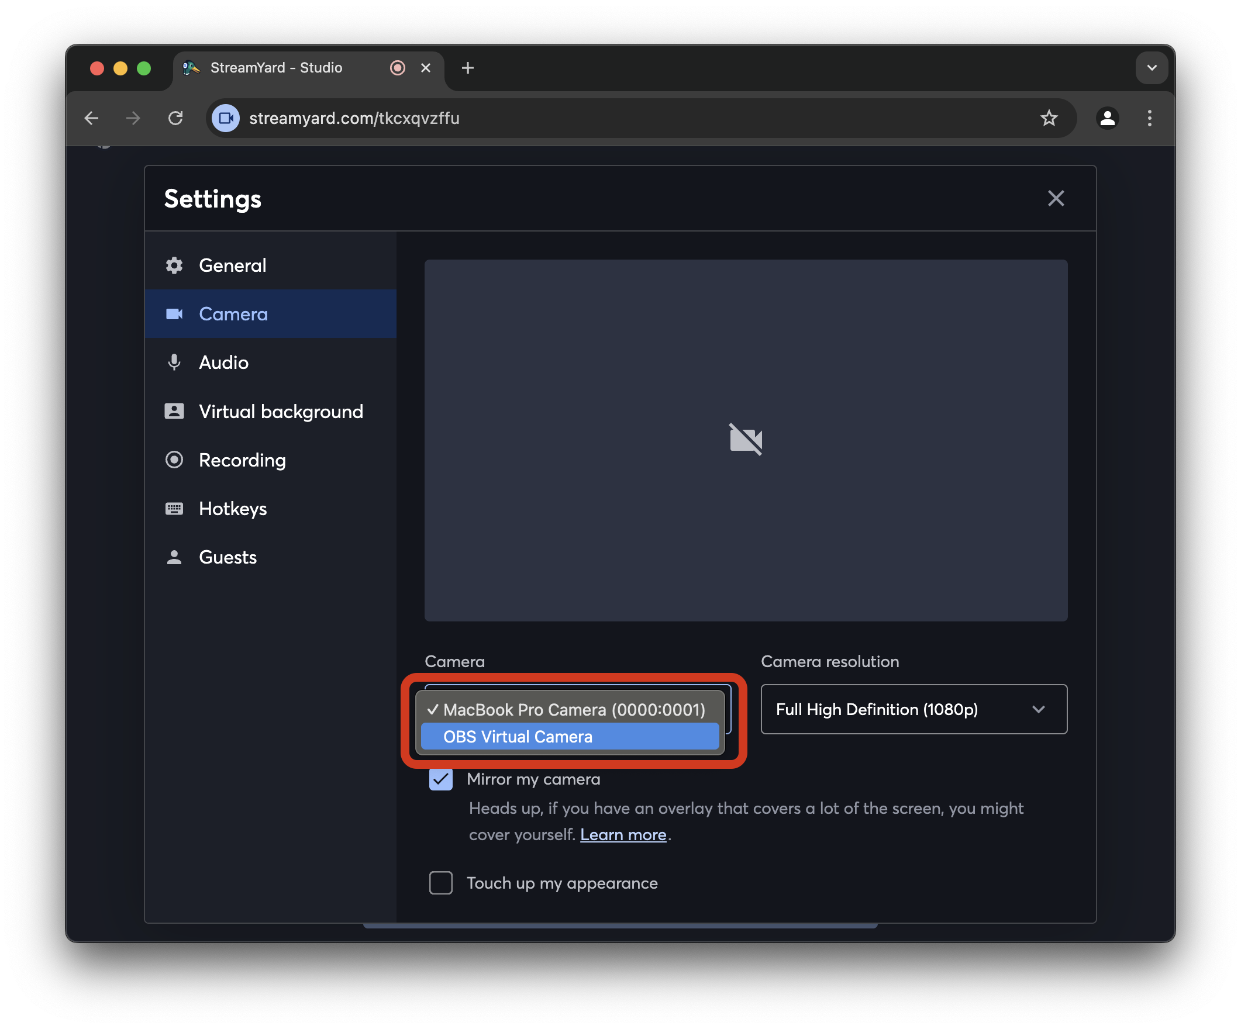Open the General settings section
The width and height of the screenshot is (1241, 1029).
click(270, 265)
